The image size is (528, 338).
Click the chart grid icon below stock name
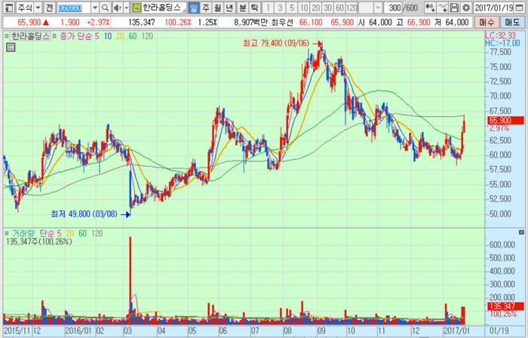pyautogui.click(x=11, y=47)
